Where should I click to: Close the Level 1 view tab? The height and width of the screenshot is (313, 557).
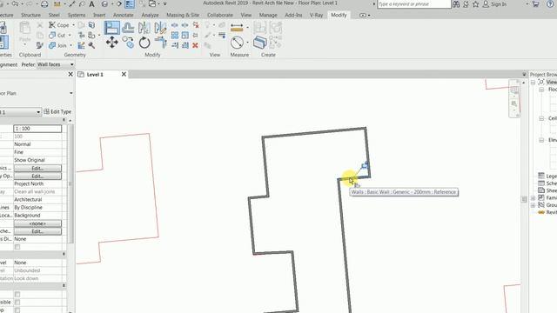[x=124, y=74]
